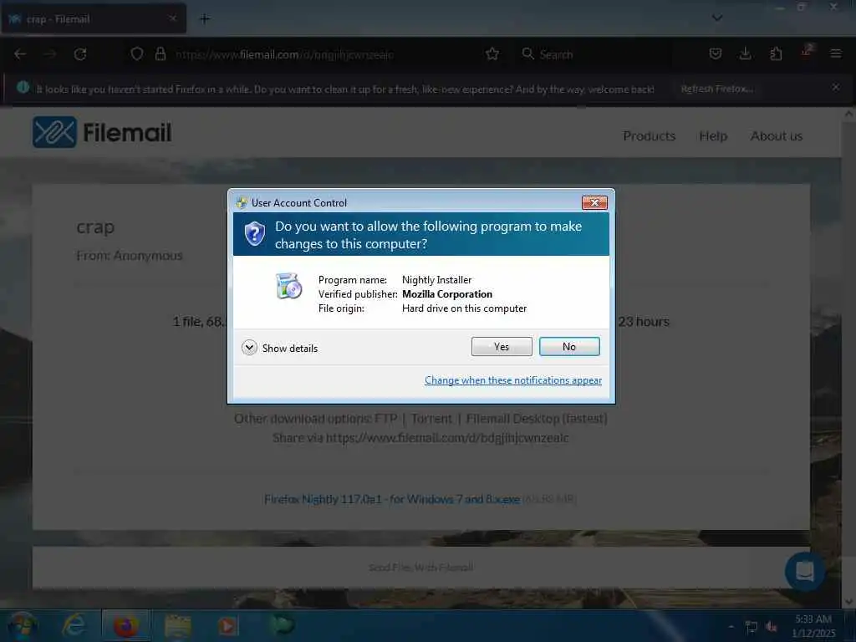Reload the page in Firefox
The width and height of the screenshot is (856, 642).
[80, 54]
